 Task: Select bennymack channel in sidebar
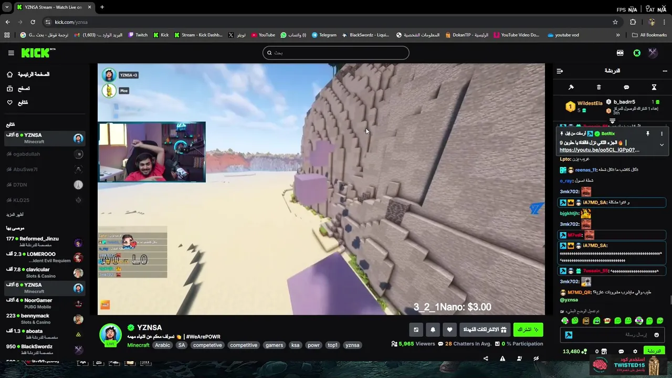[45, 319]
